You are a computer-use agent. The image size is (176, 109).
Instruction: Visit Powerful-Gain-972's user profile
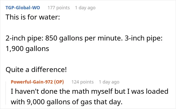coord(32,82)
